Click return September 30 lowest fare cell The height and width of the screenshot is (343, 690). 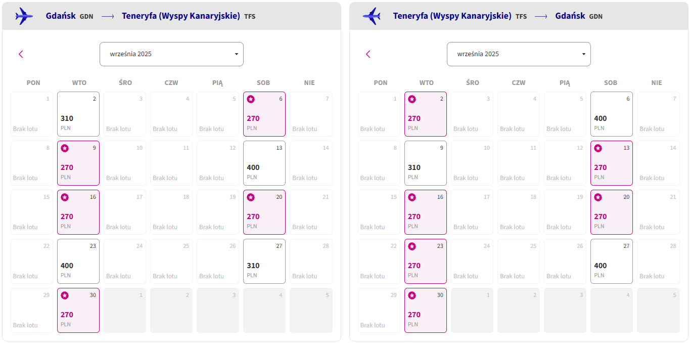click(426, 310)
